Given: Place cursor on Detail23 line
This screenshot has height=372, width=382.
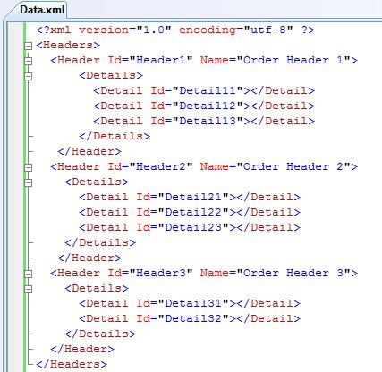Looking at the screenshot, I should [x=190, y=227].
